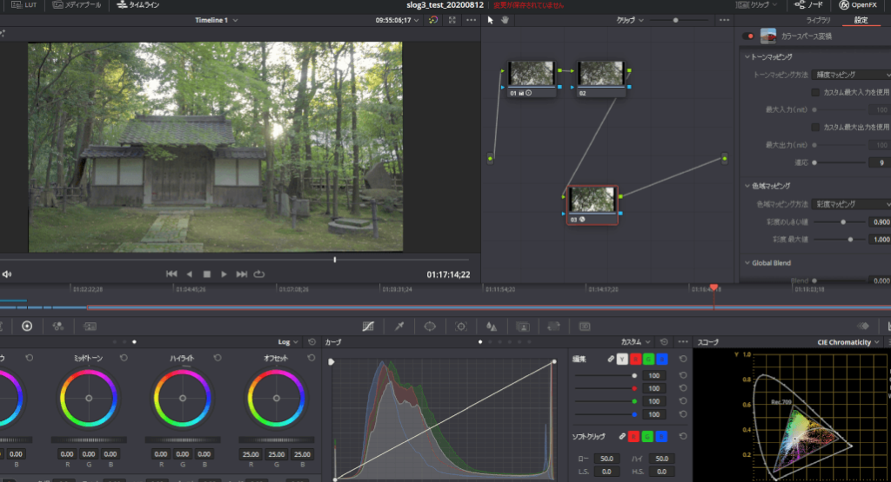891x482 pixels.
Task: Enable カスタム最大出力を使用 checkbox
Action: coord(815,127)
